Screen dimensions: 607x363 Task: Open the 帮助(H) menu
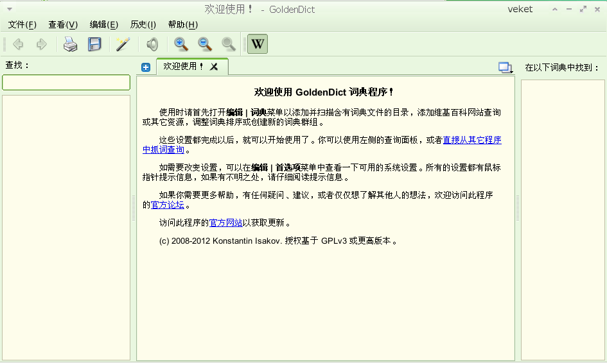click(x=182, y=25)
